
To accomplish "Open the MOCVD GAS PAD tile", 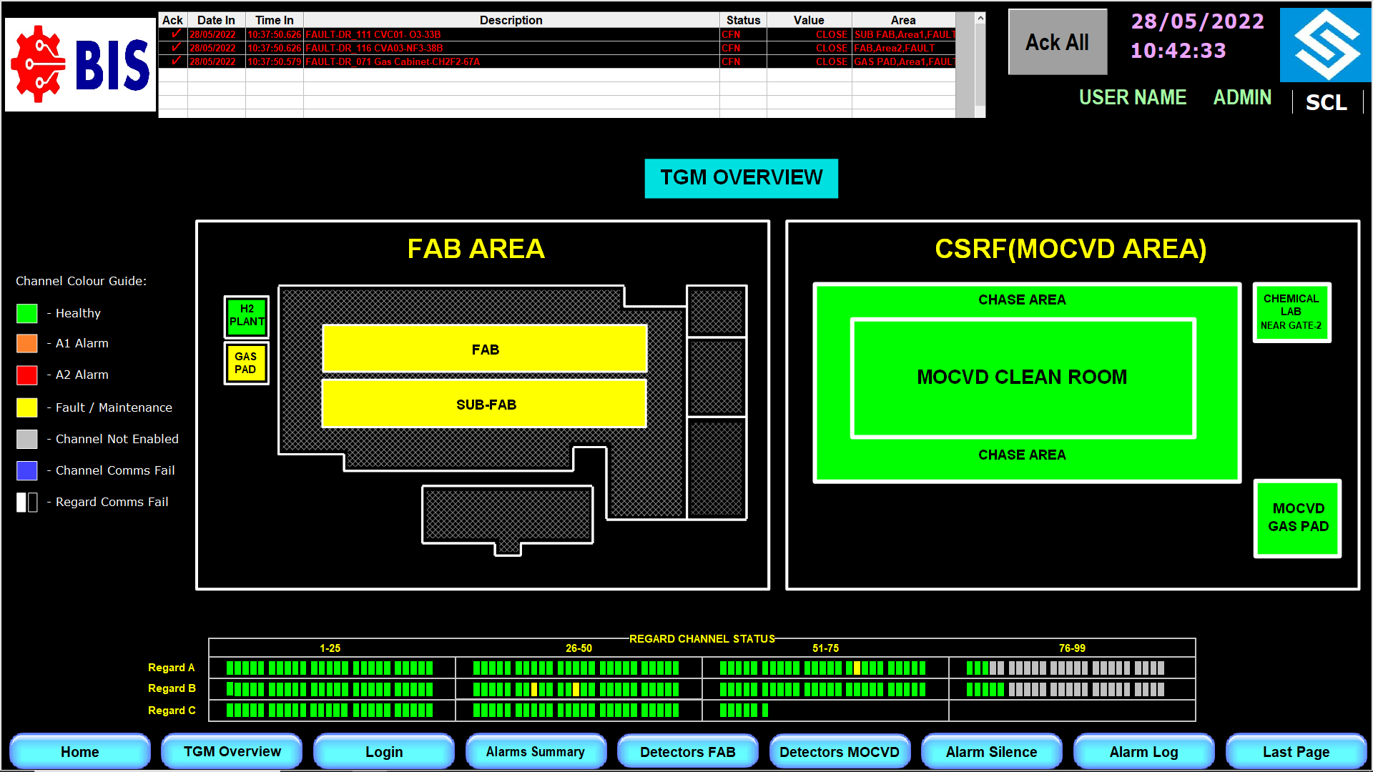I will [x=1298, y=518].
